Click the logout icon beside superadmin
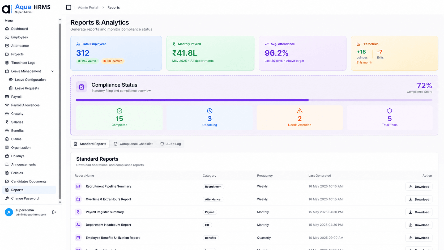Image resolution: width=444 pixels, height=250 pixels. tap(54, 212)
